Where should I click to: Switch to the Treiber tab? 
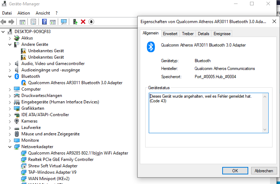point(188,34)
